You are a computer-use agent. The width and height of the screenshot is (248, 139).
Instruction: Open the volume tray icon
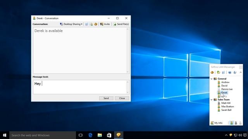tap(240, 135)
